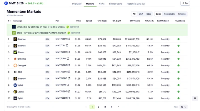Go to page 4
This screenshot has height=111, width=200.
(x=111, y=107)
